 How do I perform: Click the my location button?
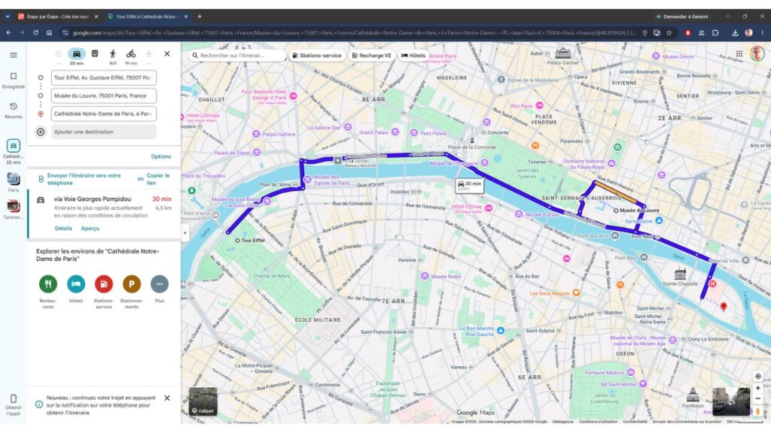point(757,376)
